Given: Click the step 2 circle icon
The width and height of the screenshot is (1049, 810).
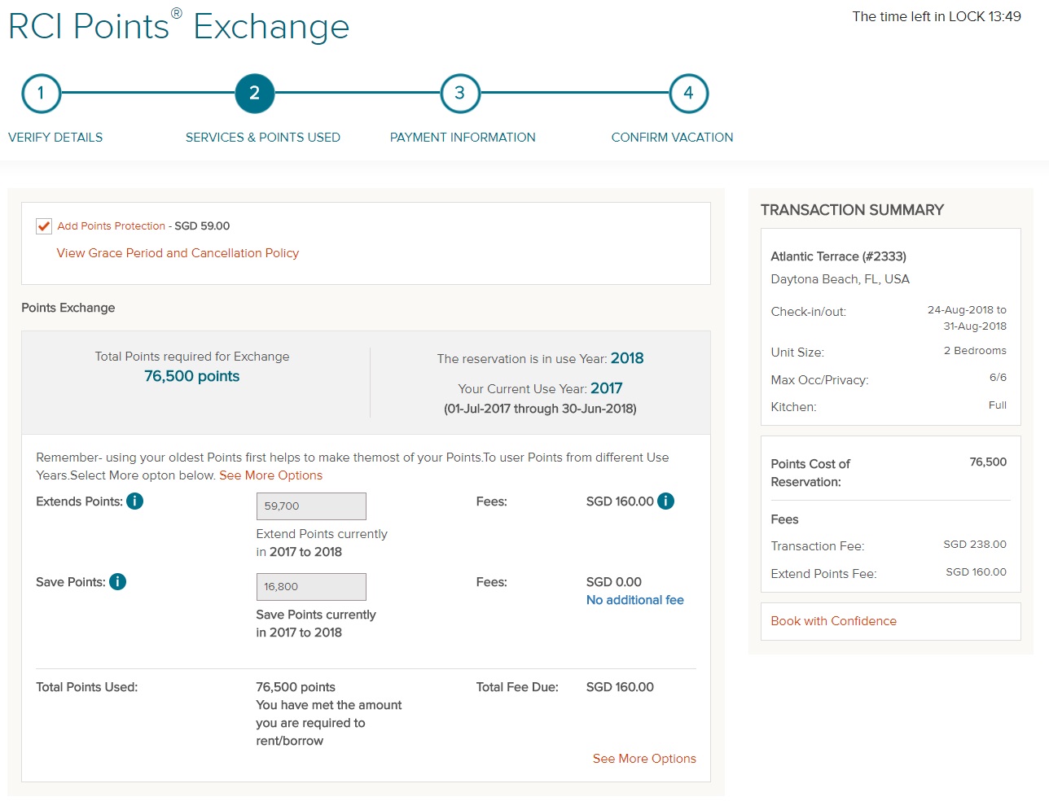Looking at the screenshot, I should click(255, 94).
